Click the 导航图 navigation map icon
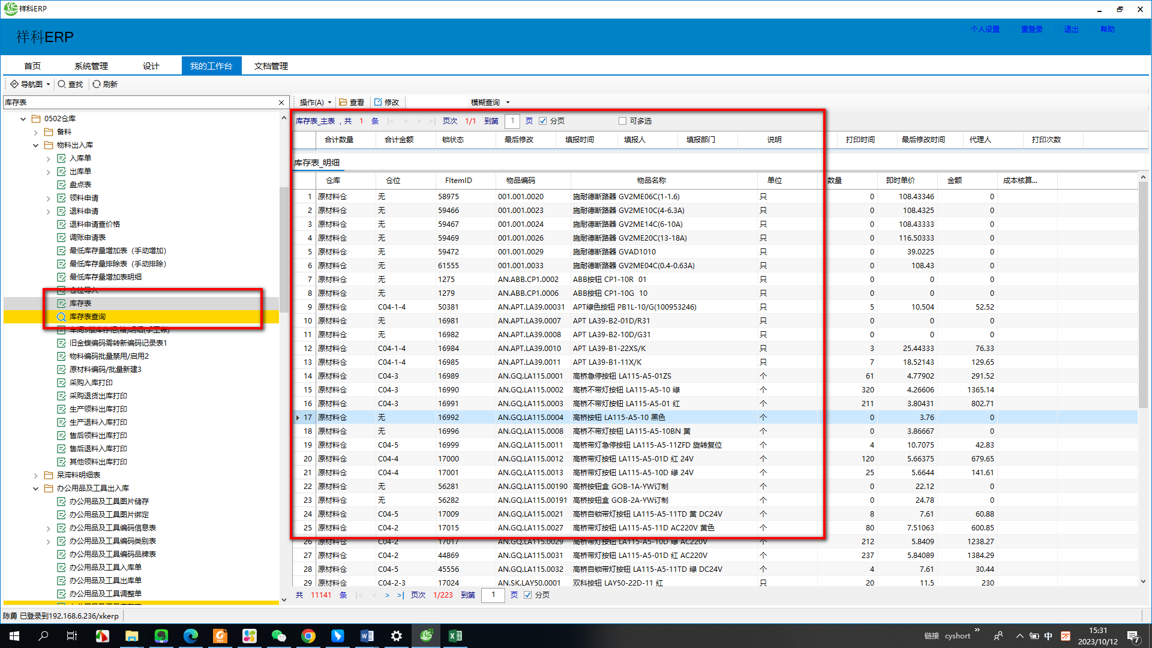1152x648 pixels. [14, 84]
